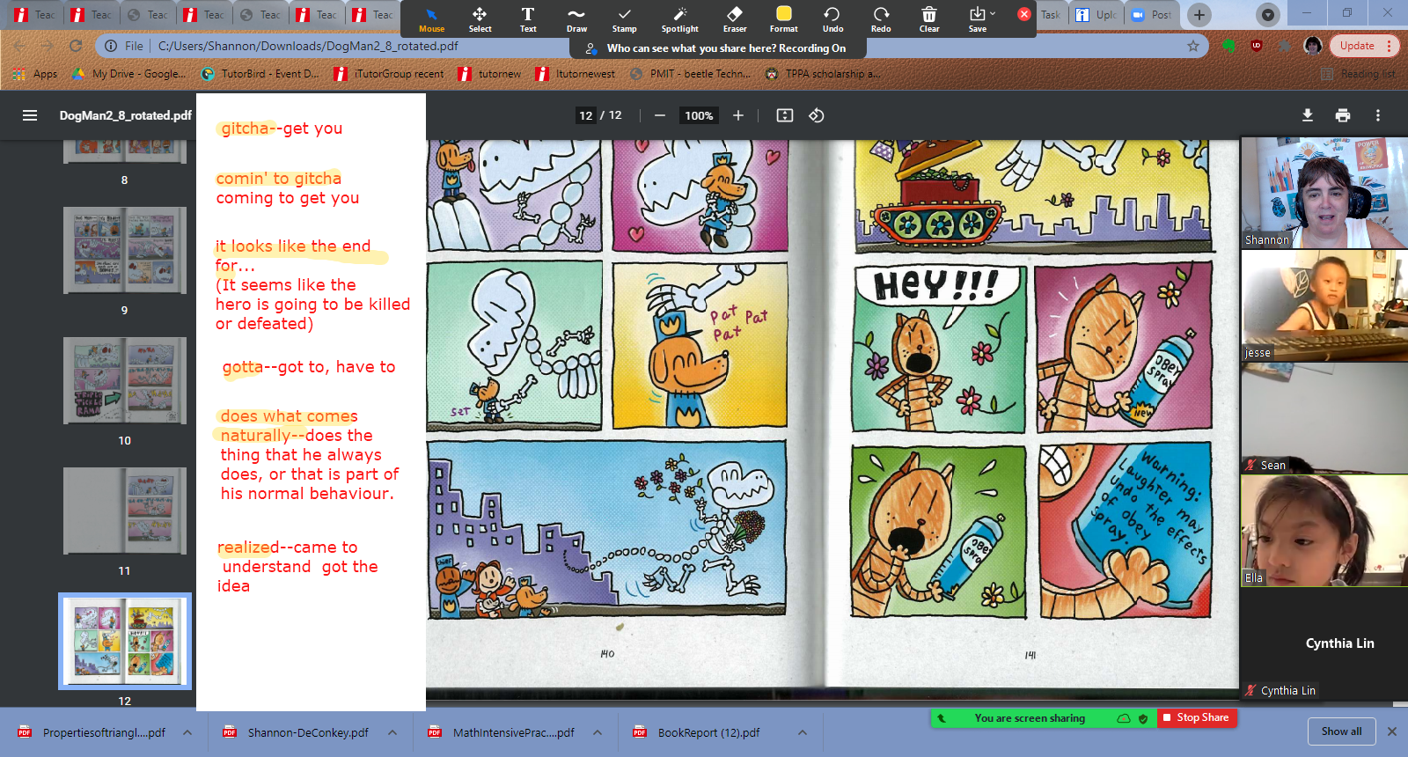The image size is (1408, 757).
Task: Pick the Draw annotation tool
Action: tap(576, 19)
